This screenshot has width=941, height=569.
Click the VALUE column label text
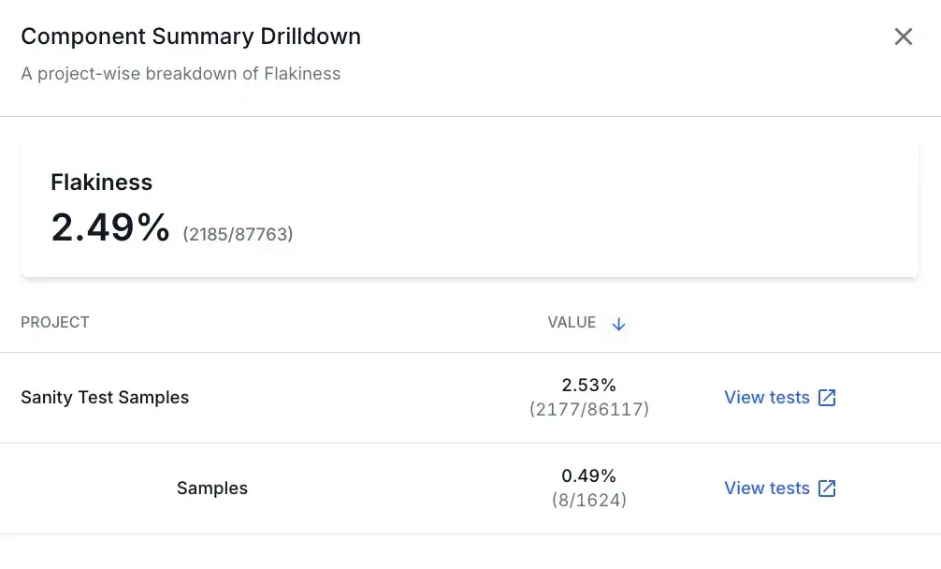tap(572, 323)
